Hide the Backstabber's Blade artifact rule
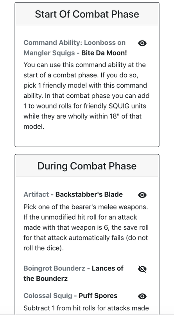Image resolution: width=174 pixels, height=315 pixels. pyautogui.click(x=142, y=195)
